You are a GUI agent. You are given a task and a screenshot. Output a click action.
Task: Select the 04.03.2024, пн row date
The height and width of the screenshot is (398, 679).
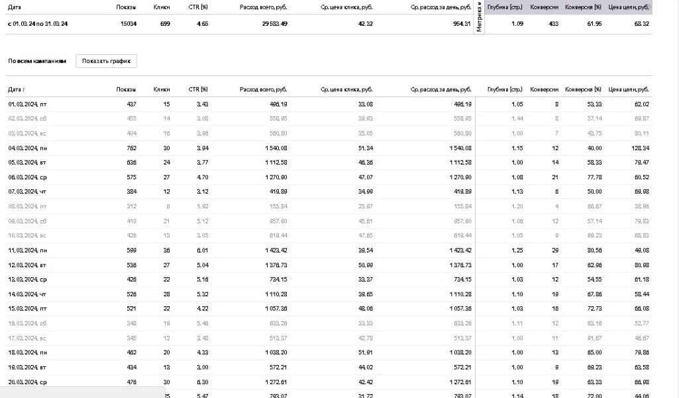coord(28,148)
